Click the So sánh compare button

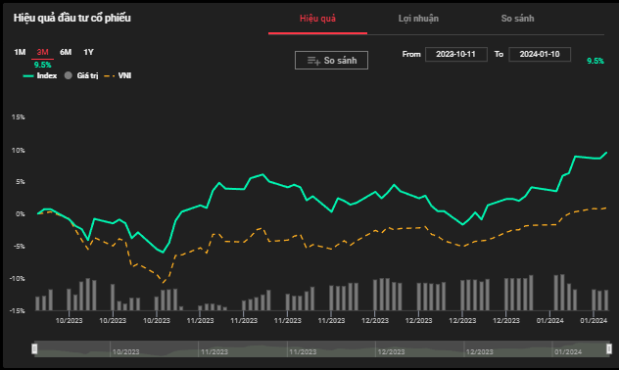point(331,61)
